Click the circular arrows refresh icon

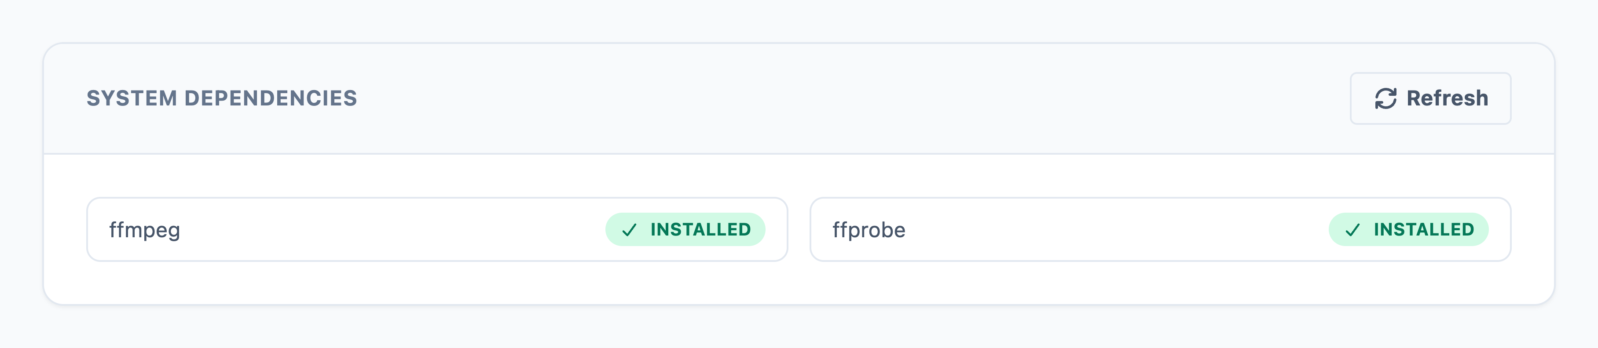pos(1385,98)
